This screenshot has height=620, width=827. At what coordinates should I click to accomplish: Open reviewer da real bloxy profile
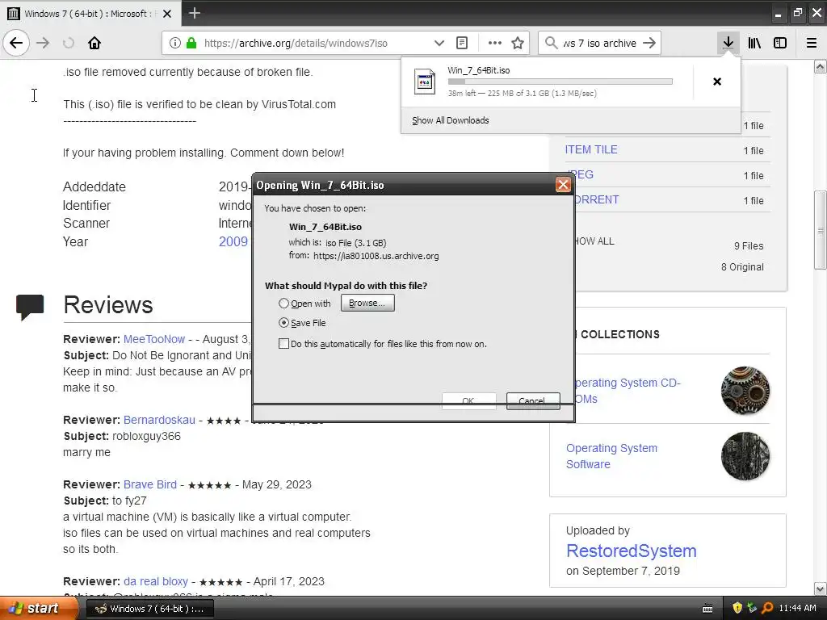pyautogui.click(x=156, y=581)
